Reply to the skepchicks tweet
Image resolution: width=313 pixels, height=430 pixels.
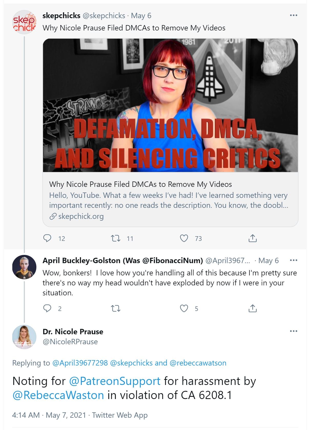tap(47, 238)
